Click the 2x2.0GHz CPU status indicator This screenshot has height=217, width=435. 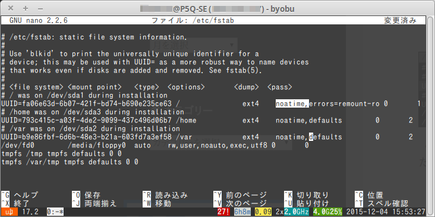[292, 212]
